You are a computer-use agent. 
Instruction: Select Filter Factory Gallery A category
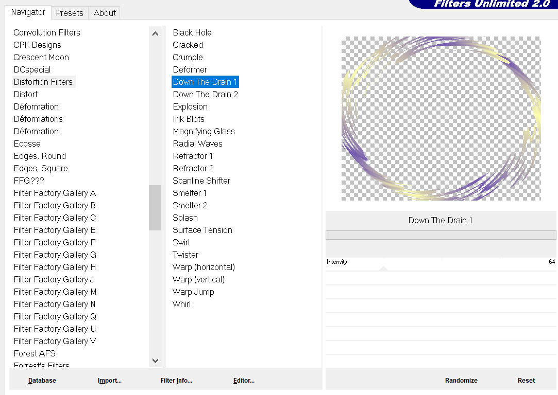(55, 193)
